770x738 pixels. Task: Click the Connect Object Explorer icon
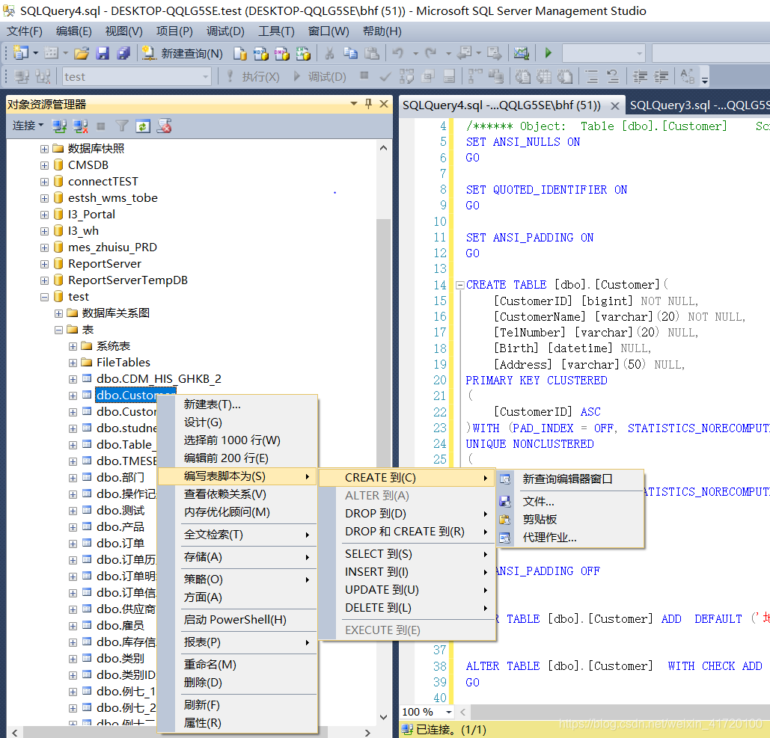click(x=59, y=126)
